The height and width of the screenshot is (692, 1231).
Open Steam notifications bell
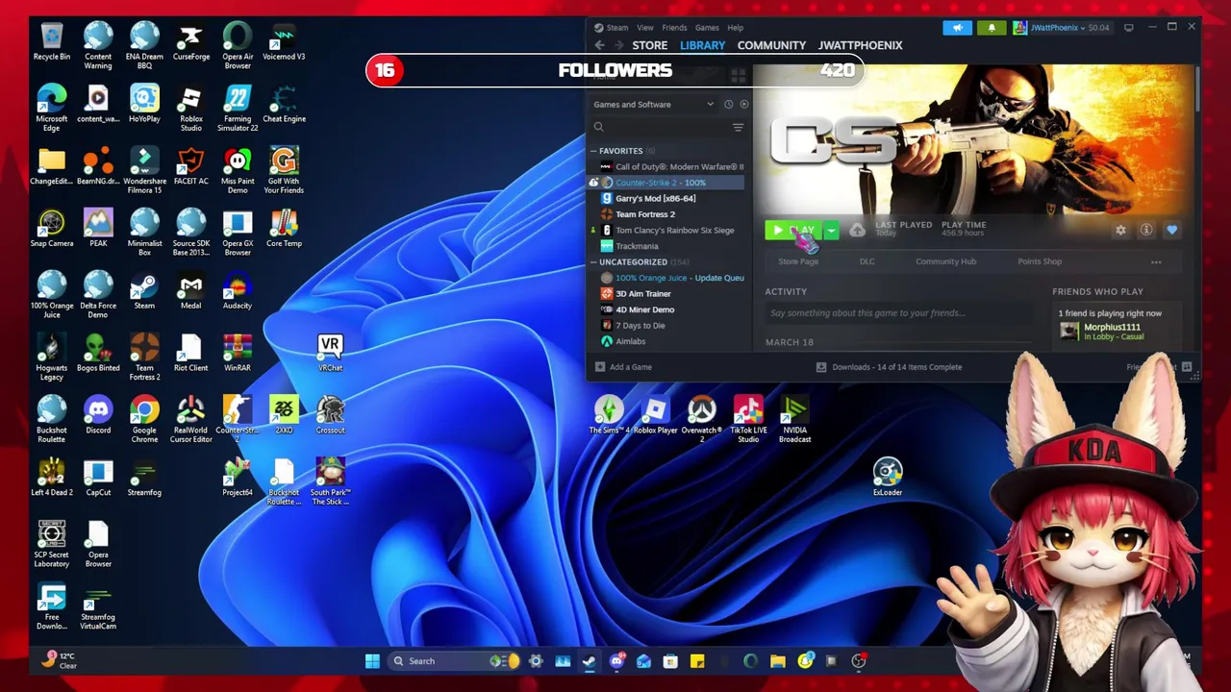[x=992, y=27]
